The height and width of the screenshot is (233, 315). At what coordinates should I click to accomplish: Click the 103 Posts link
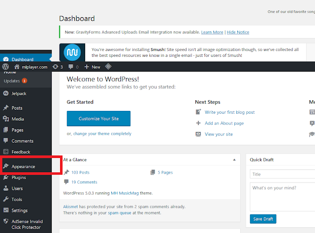pyautogui.click(x=80, y=172)
